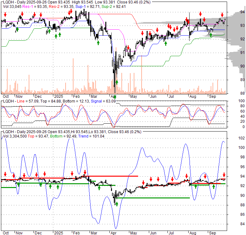The height and width of the screenshot is (235, 246).
Task: Click the 102 label on bottom chart axis
Action: 241,138
